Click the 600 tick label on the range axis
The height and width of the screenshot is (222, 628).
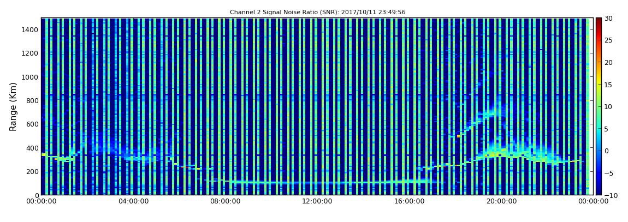32,124
